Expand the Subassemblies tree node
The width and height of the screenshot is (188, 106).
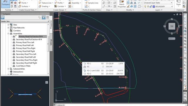[x=8, y=69]
